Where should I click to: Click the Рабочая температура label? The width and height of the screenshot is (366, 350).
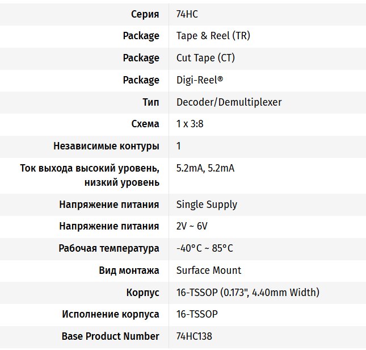point(109,248)
